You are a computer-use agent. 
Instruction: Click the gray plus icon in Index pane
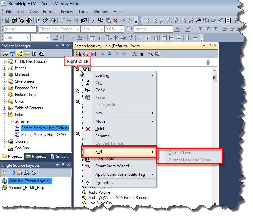(x=208, y=62)
